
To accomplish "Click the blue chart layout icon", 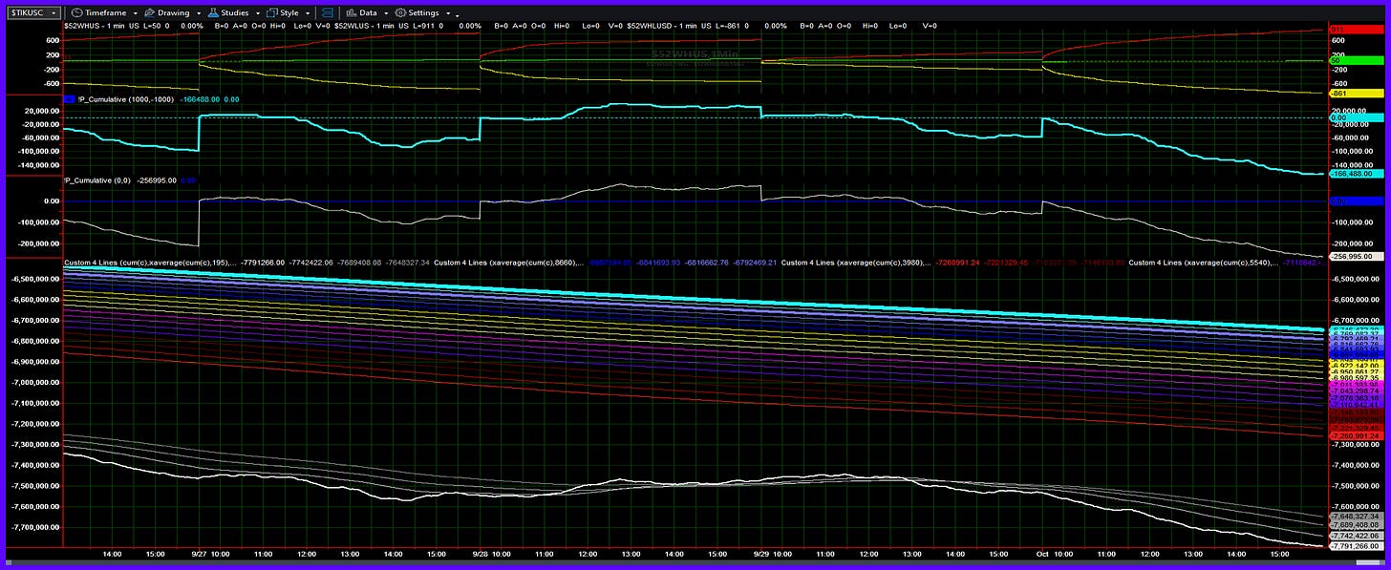I will click(x=328, y=12).
